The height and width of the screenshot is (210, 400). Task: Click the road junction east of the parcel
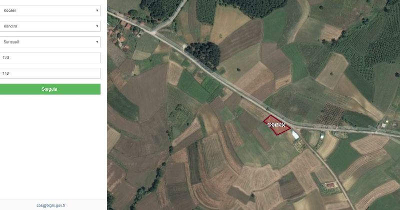click(296, 127)
